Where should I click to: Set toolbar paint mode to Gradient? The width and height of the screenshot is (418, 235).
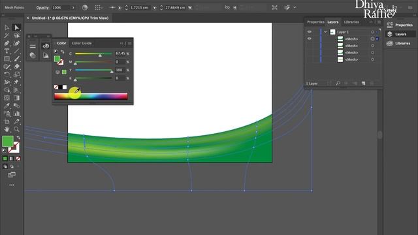[x=12, y=159]
